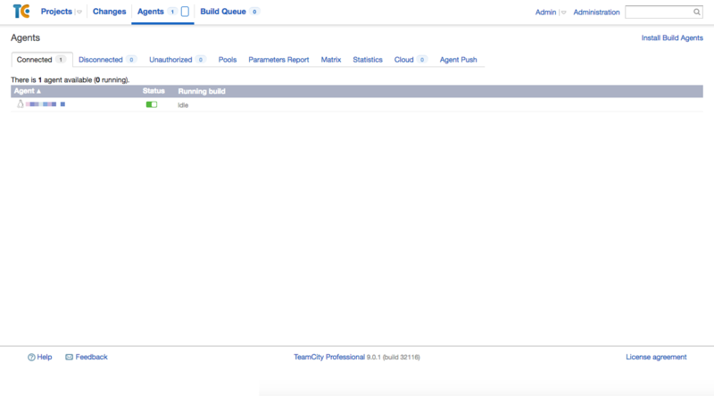The width and height of the screenshot is (714, 396).
Task: Click the Idle status text
Action: point(183,105)
